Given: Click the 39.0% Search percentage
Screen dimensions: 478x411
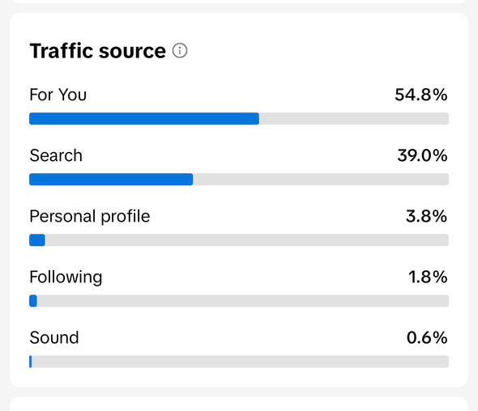Looking at the screenshot, I should pos(422,155).
